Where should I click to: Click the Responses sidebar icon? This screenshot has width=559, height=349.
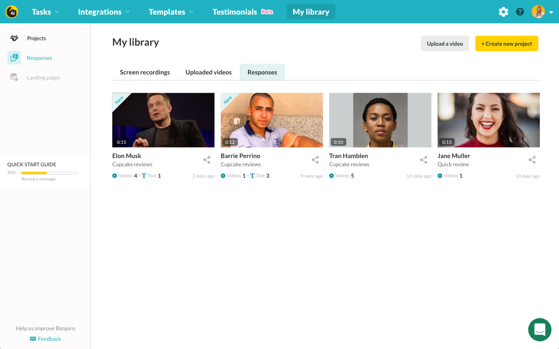pyautogui.click(x=14, y=58)
